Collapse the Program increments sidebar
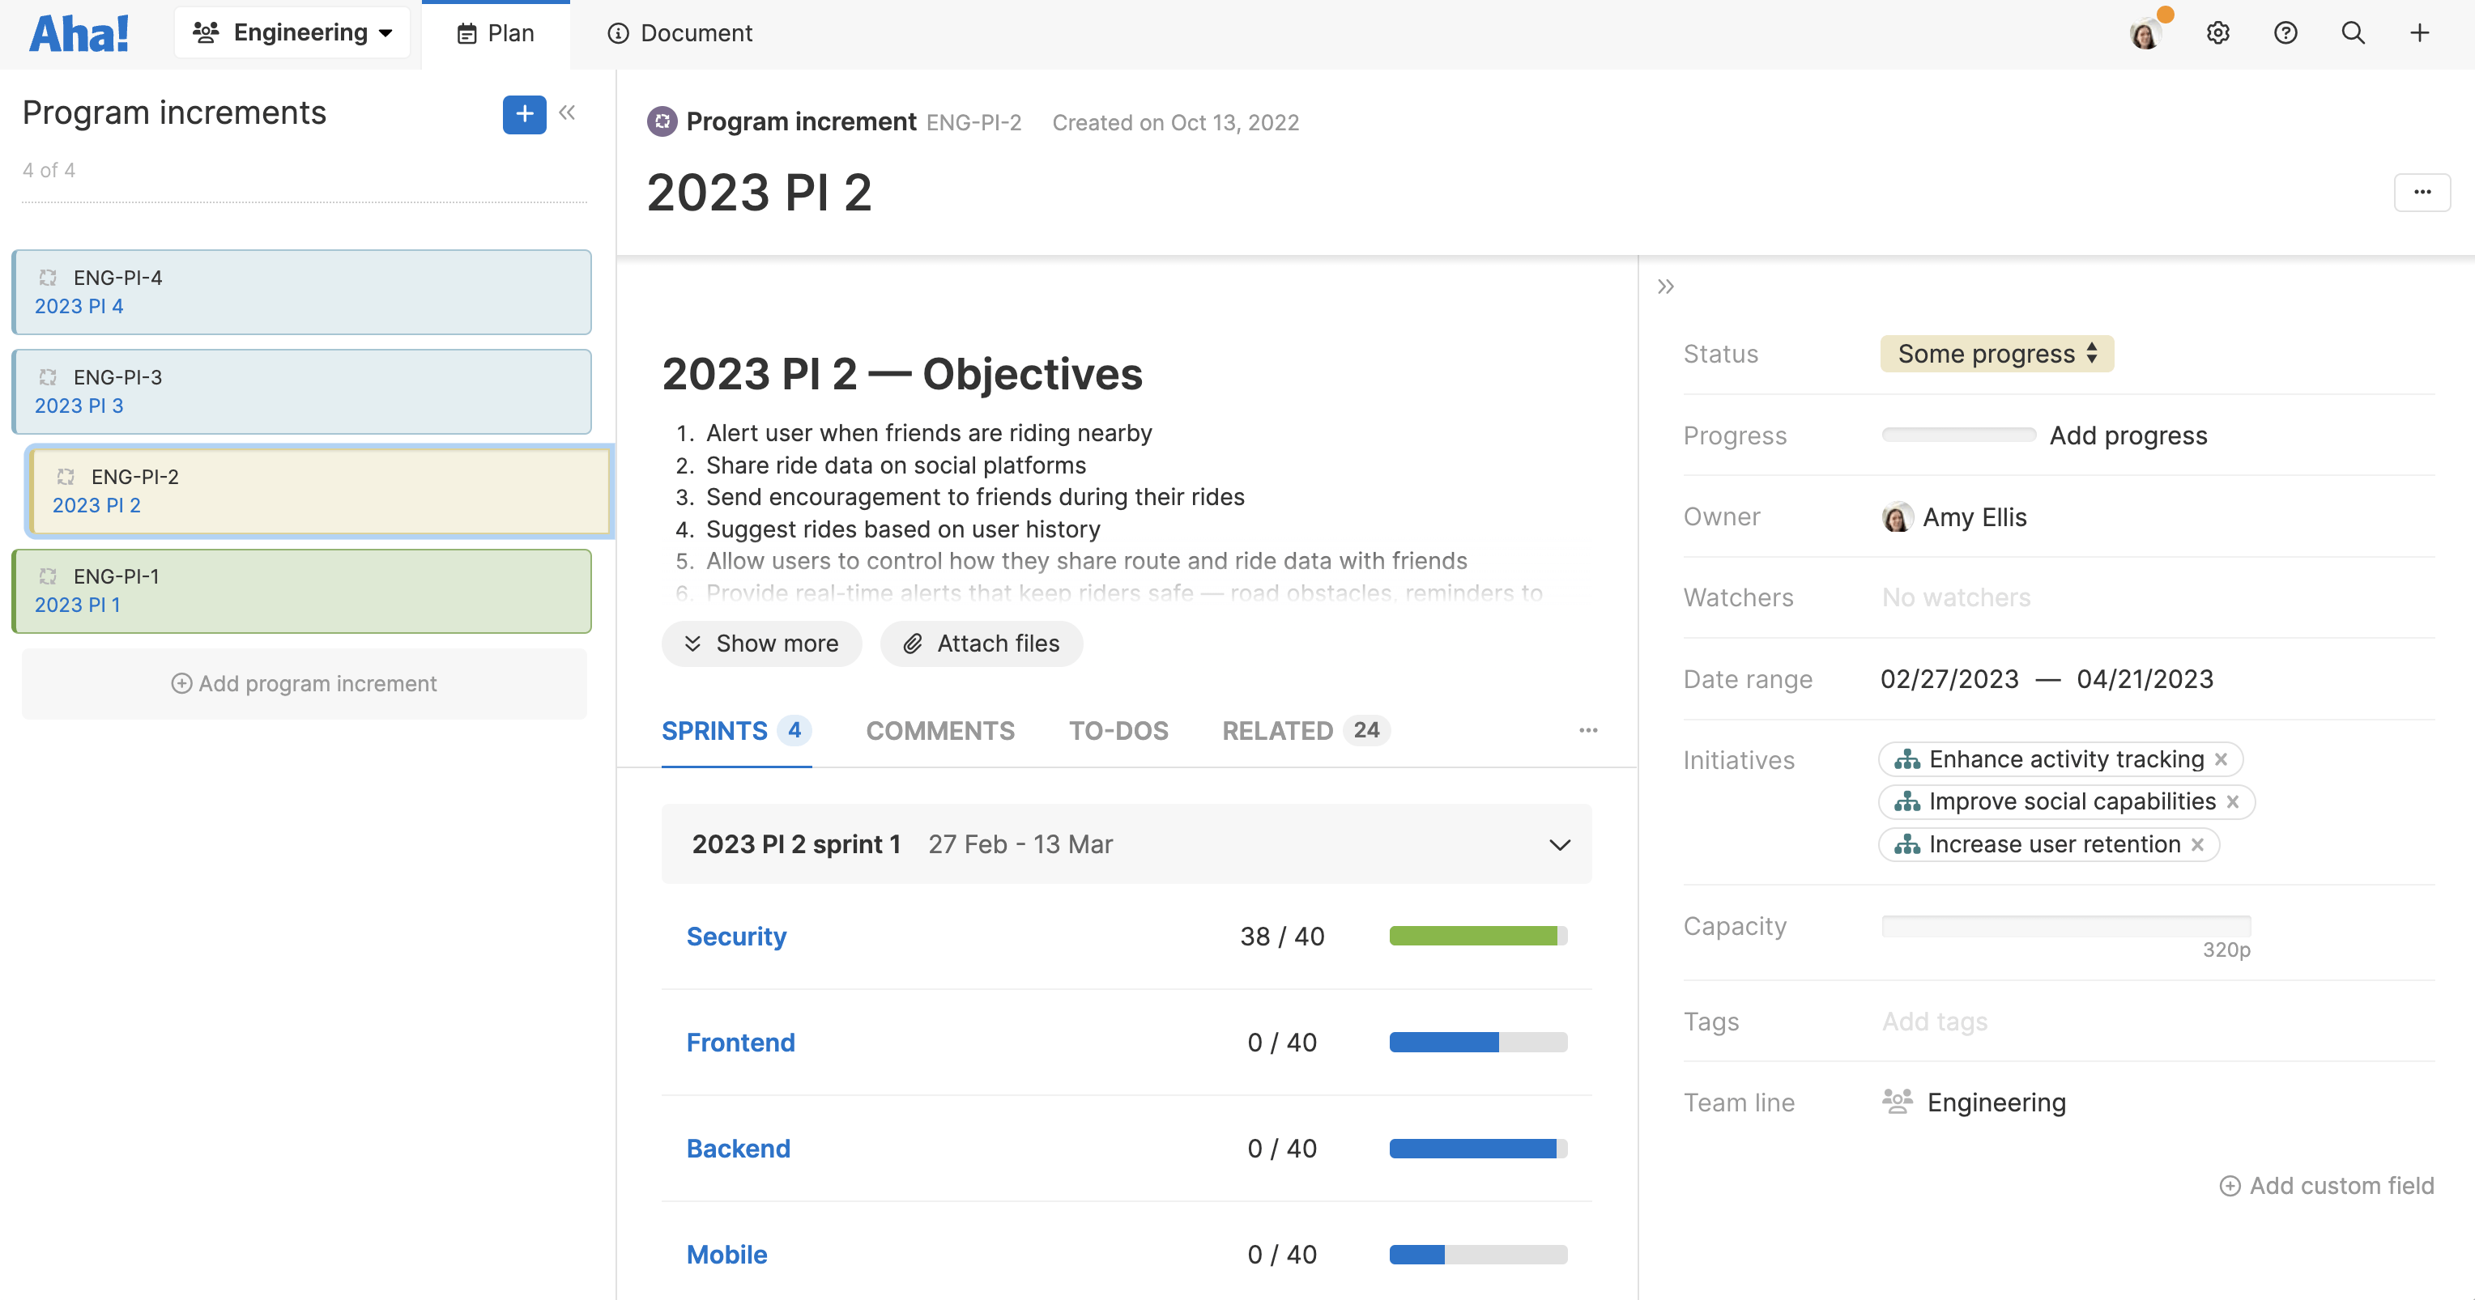 pyautogui.click(x=568, y=113)
